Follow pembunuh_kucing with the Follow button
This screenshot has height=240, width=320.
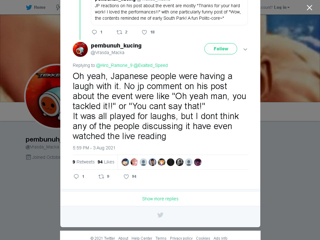221,49
